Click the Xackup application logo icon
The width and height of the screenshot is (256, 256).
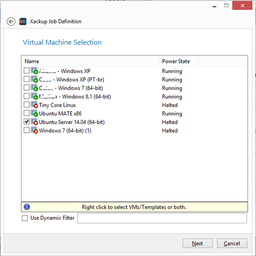coord(23,21)
